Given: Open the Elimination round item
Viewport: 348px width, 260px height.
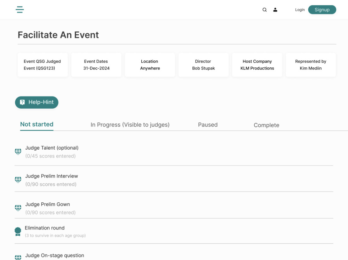Looking at the screenshot, I should pyautogui.click(x=174, y=232).
